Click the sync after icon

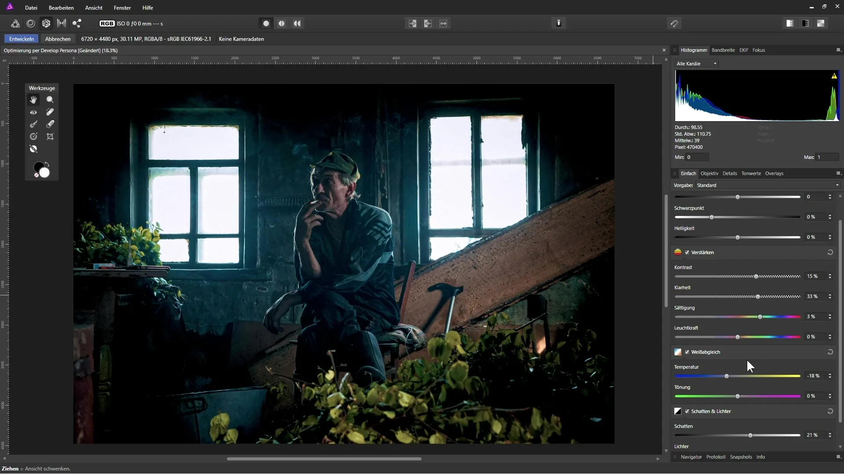[x=428, y=24]
